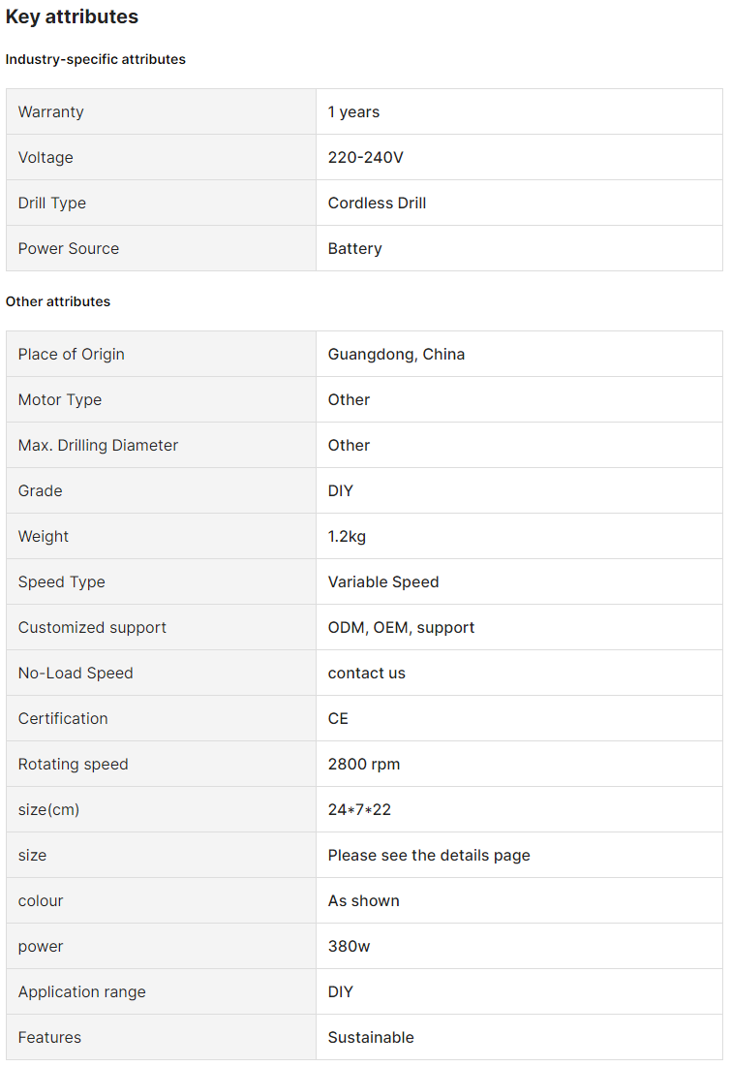Select the 24*7*22 size value

pyautogui.click(x=359, y=810)
